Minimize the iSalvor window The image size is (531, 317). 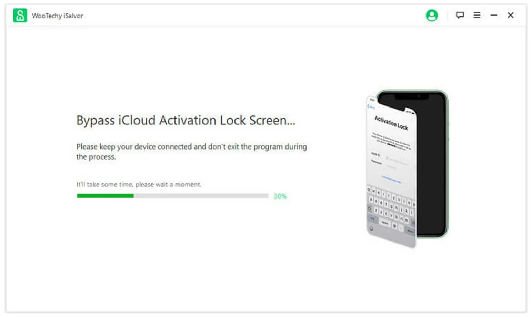tap(494, 15)
